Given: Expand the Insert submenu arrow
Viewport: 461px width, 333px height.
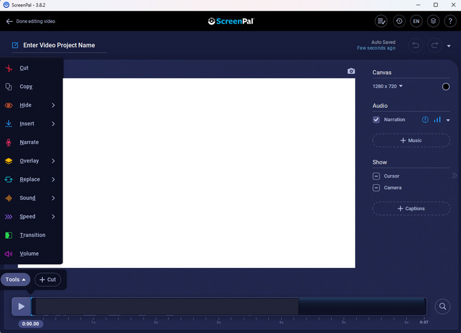Looking at the screenshot, I should click(53, 124).
